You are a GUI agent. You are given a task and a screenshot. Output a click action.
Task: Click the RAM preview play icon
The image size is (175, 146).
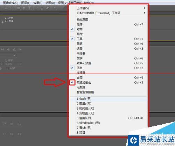tap(20, 49)
